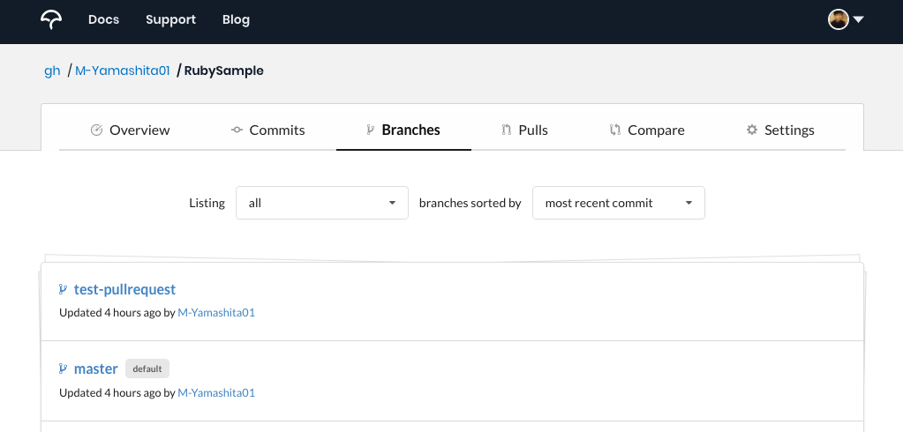
Task: Open the user avatar menu
Action: tap(838, 19)
